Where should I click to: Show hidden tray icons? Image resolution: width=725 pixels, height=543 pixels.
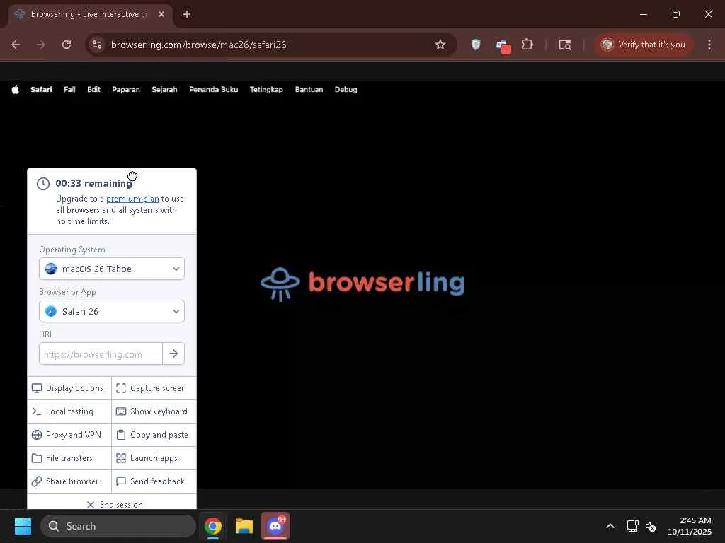pyautogui.click(x=610, y=526)
